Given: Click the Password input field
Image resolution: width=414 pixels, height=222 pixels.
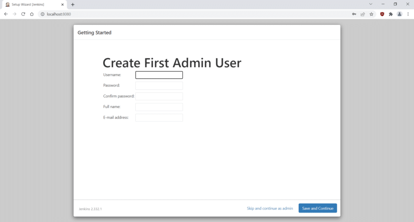Looking at the screenshot, I should 159,86.
